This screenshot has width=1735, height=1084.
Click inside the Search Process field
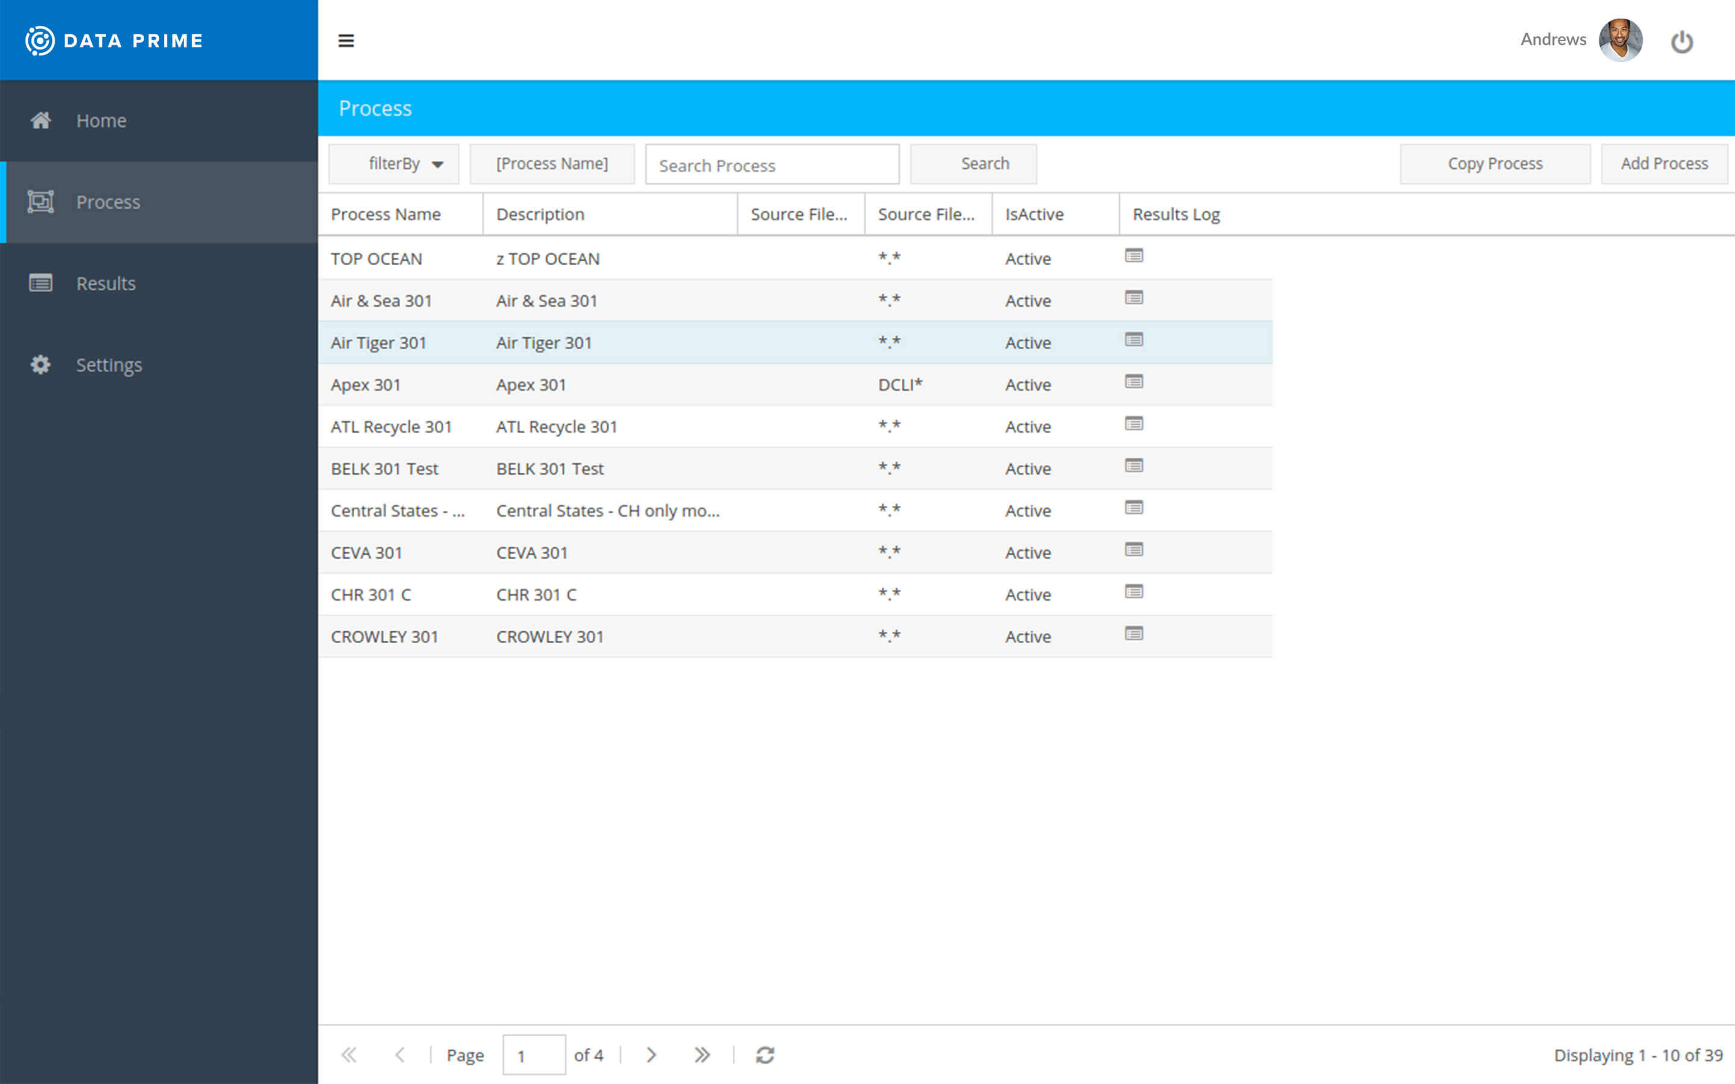(772, 165)
